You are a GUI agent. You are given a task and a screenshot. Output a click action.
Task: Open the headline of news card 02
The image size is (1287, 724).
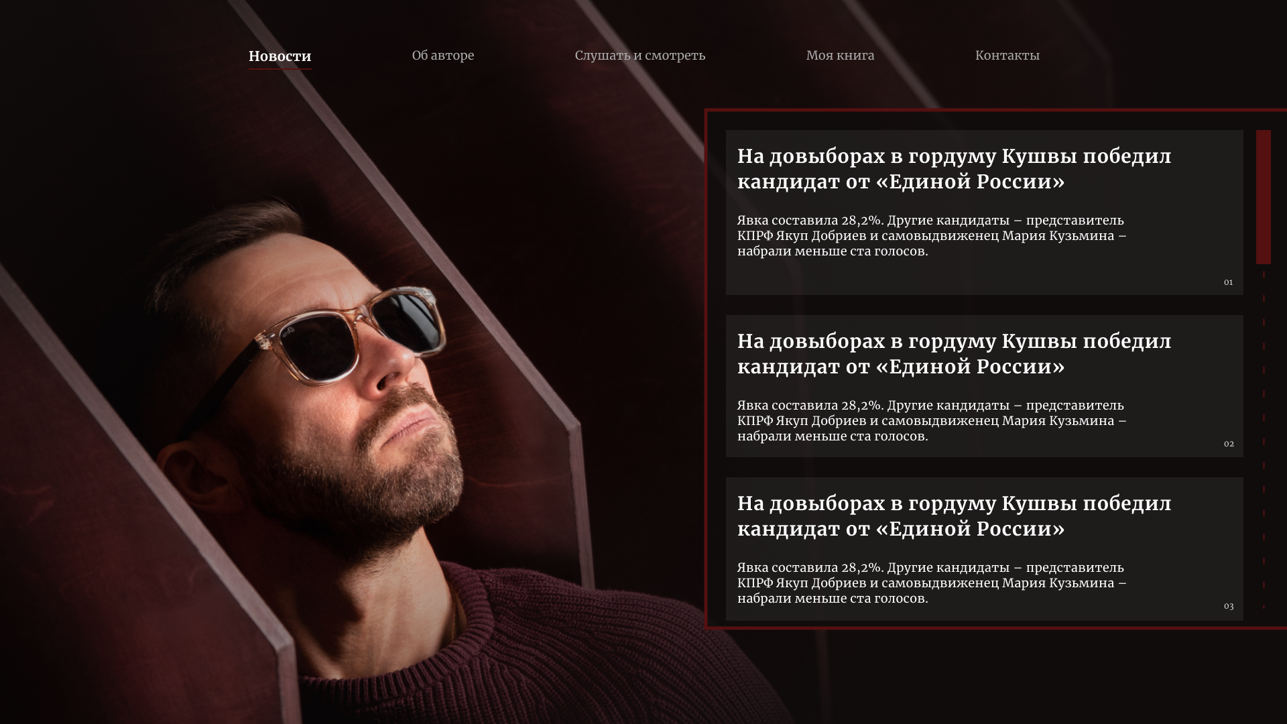(954, 354)
